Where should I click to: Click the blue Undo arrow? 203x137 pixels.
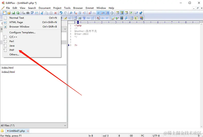click(x=61, y=13)
